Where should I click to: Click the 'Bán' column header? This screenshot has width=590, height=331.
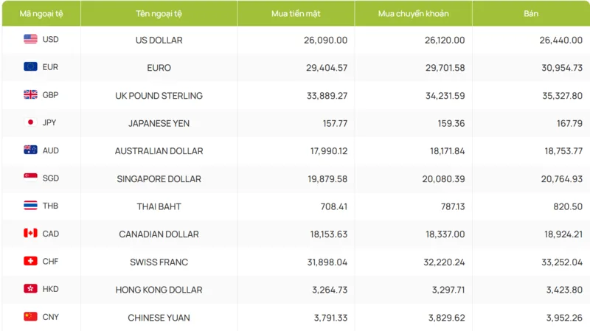pos(531,13)
